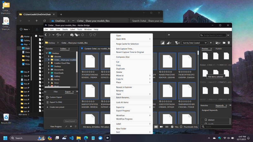Click the keywords Search field
Screen dimensions: 253x142
pyautogui.click(x=216, y=127)
